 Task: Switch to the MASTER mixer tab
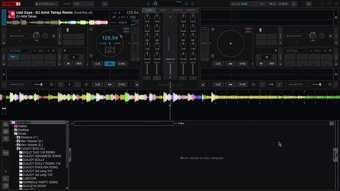(191, 10)
